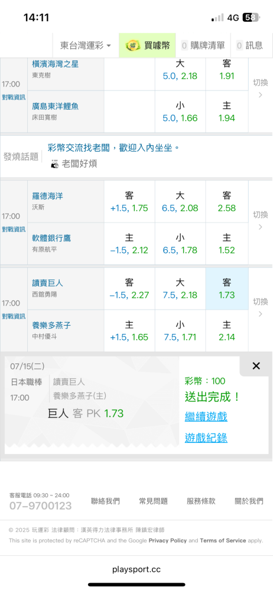Select 大 6.5, 2.08 over option
273x592 pixels.
[x=180, y=202]
